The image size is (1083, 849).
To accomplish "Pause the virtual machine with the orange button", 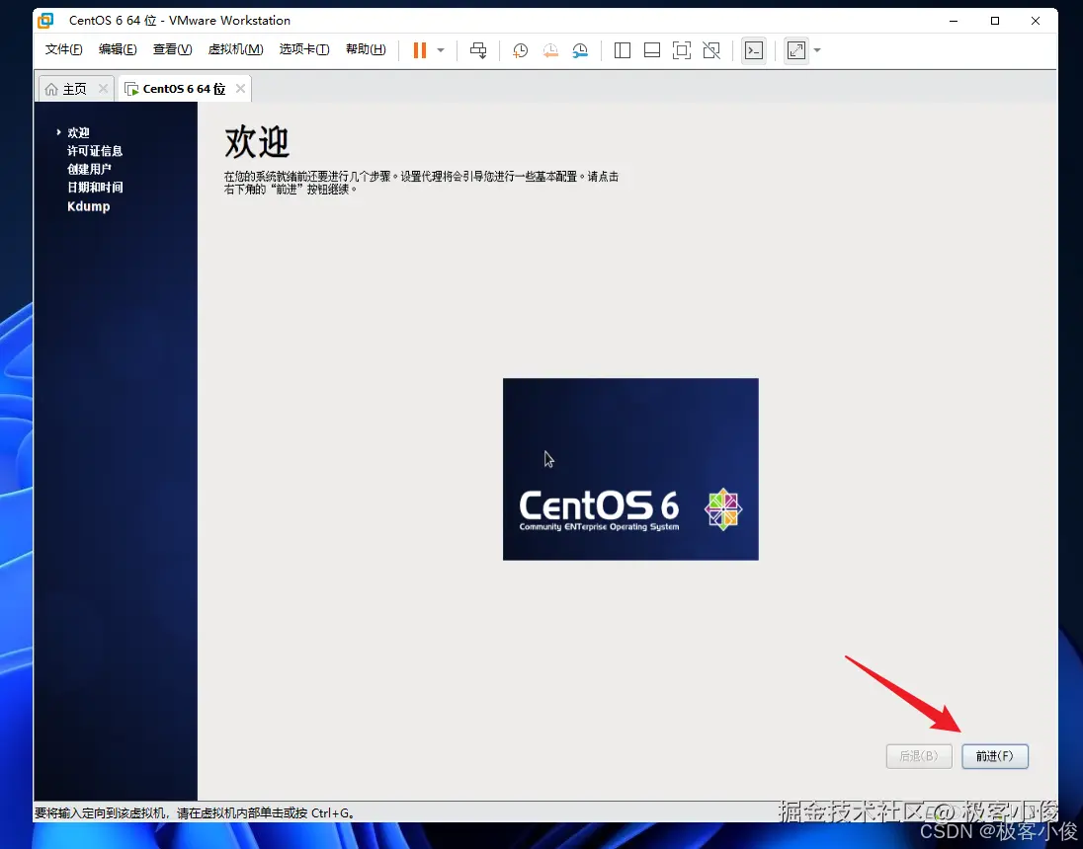I will click(419, 49).
